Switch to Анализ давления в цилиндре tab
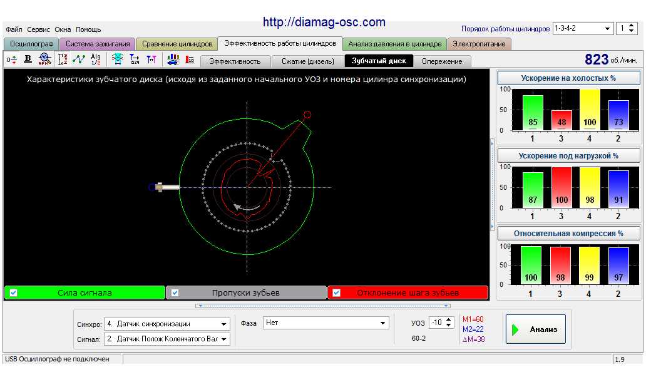651x367 pixels. tap(395, 44)
